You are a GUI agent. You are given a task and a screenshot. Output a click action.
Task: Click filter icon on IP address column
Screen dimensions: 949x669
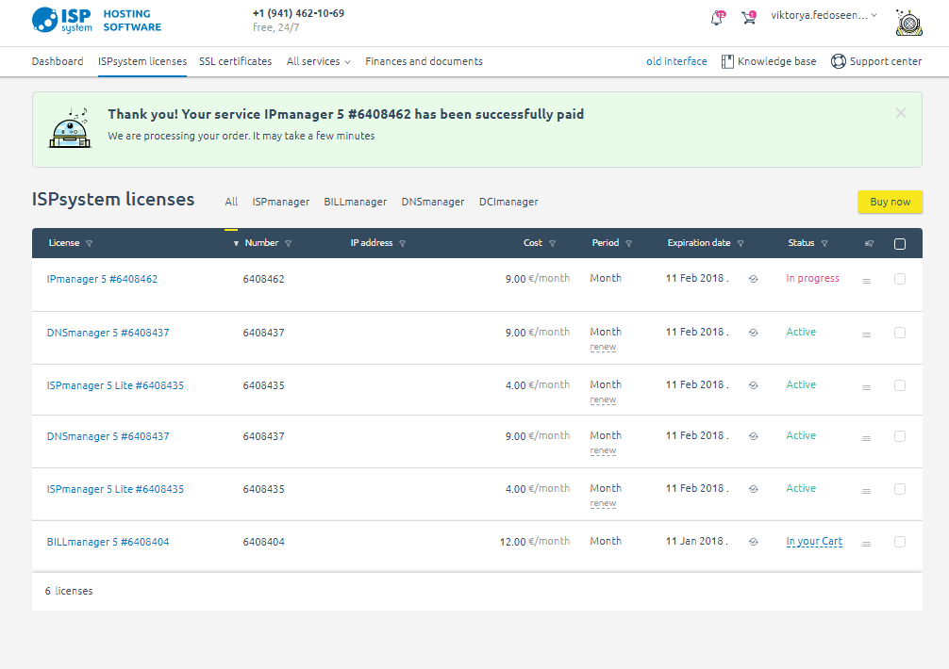click(x=403, y=243)
